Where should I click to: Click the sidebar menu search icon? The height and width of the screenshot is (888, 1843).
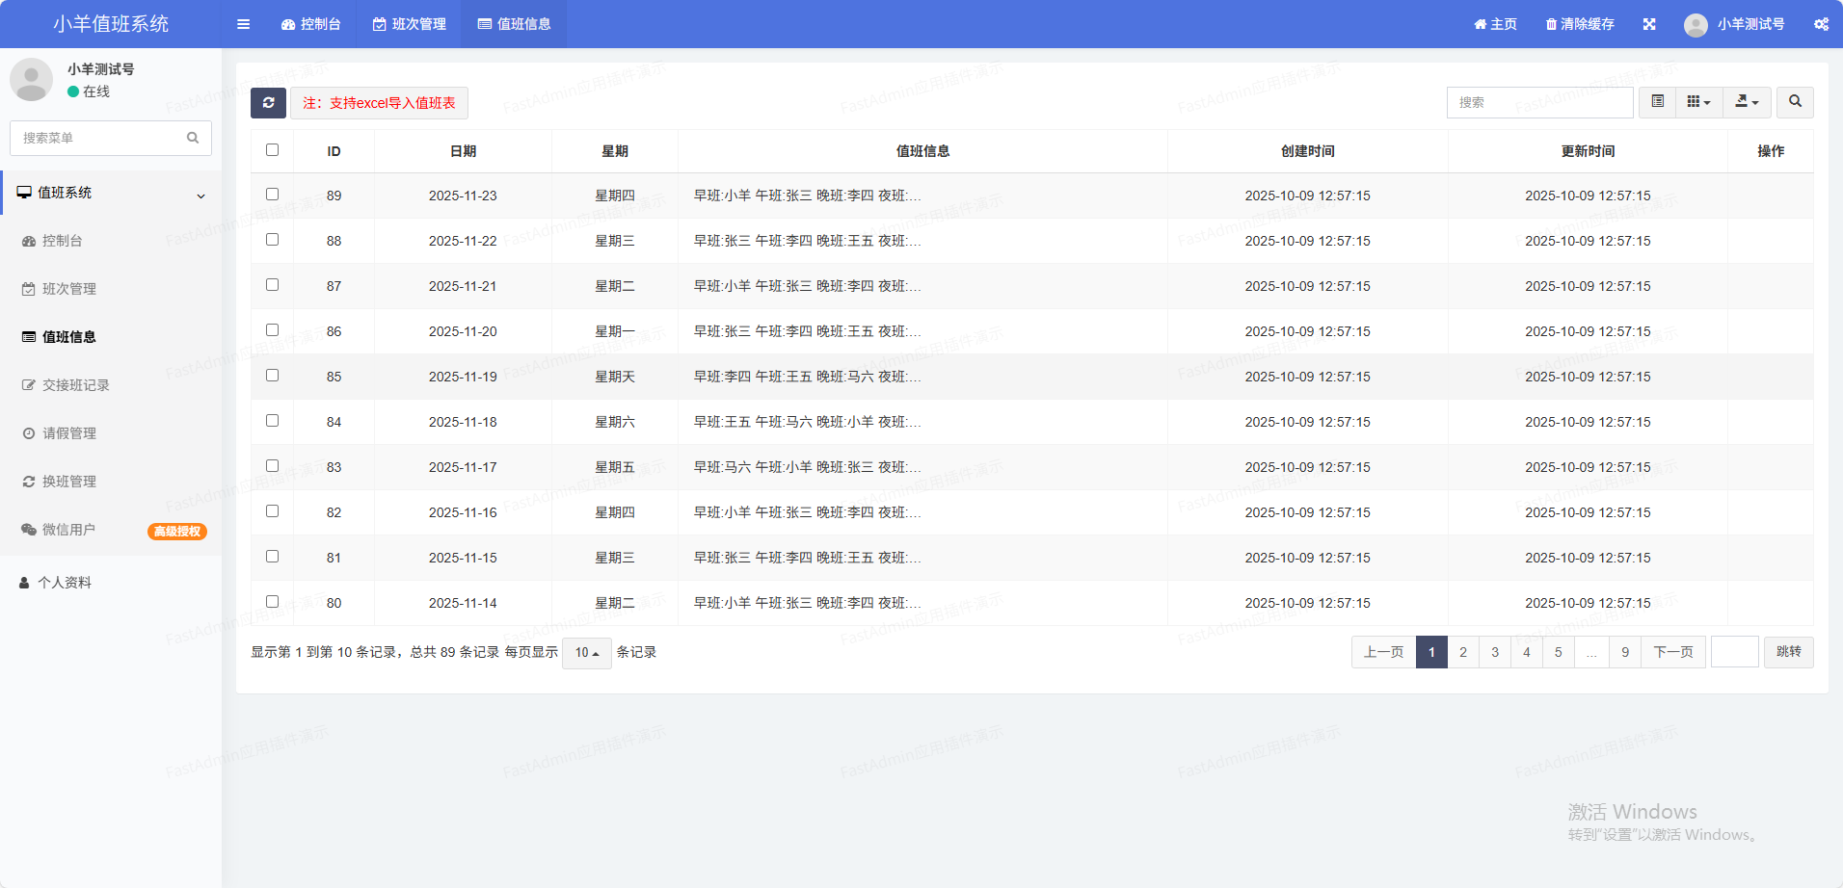193,138
